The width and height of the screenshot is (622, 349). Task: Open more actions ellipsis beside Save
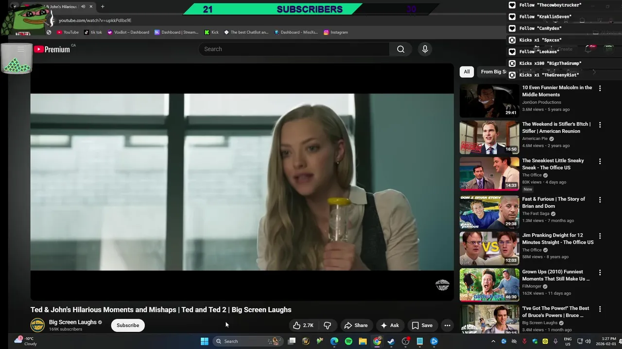pyautogui.click(x=448, y=325)
